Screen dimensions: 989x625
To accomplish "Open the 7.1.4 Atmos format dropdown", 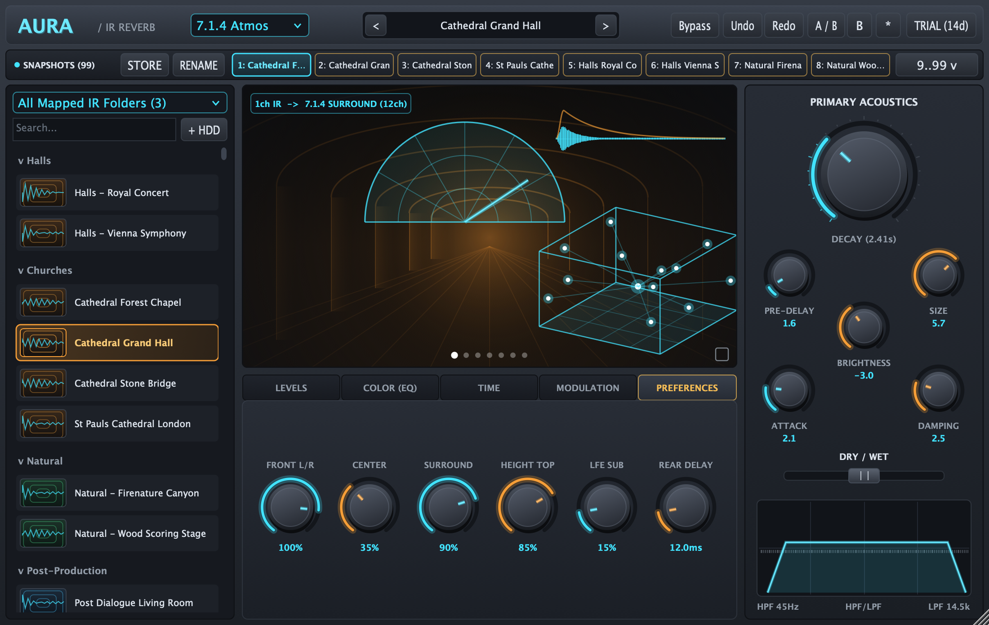I will coord(249,26).
